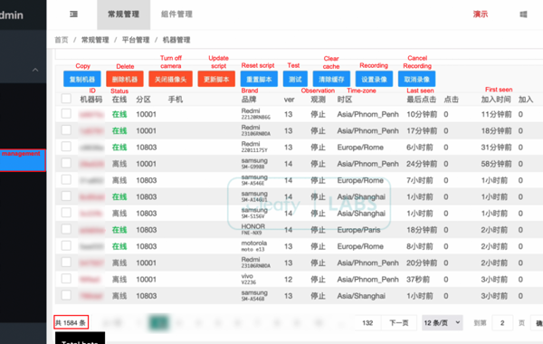543x344 pixels.
Task: Click the page jump input showing 2
Action: point(502,323)
